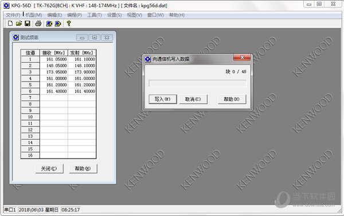Open the 编辑(E) menu
Screen dimensions: 344x216
pyautogui.click(x=54, y=15)
